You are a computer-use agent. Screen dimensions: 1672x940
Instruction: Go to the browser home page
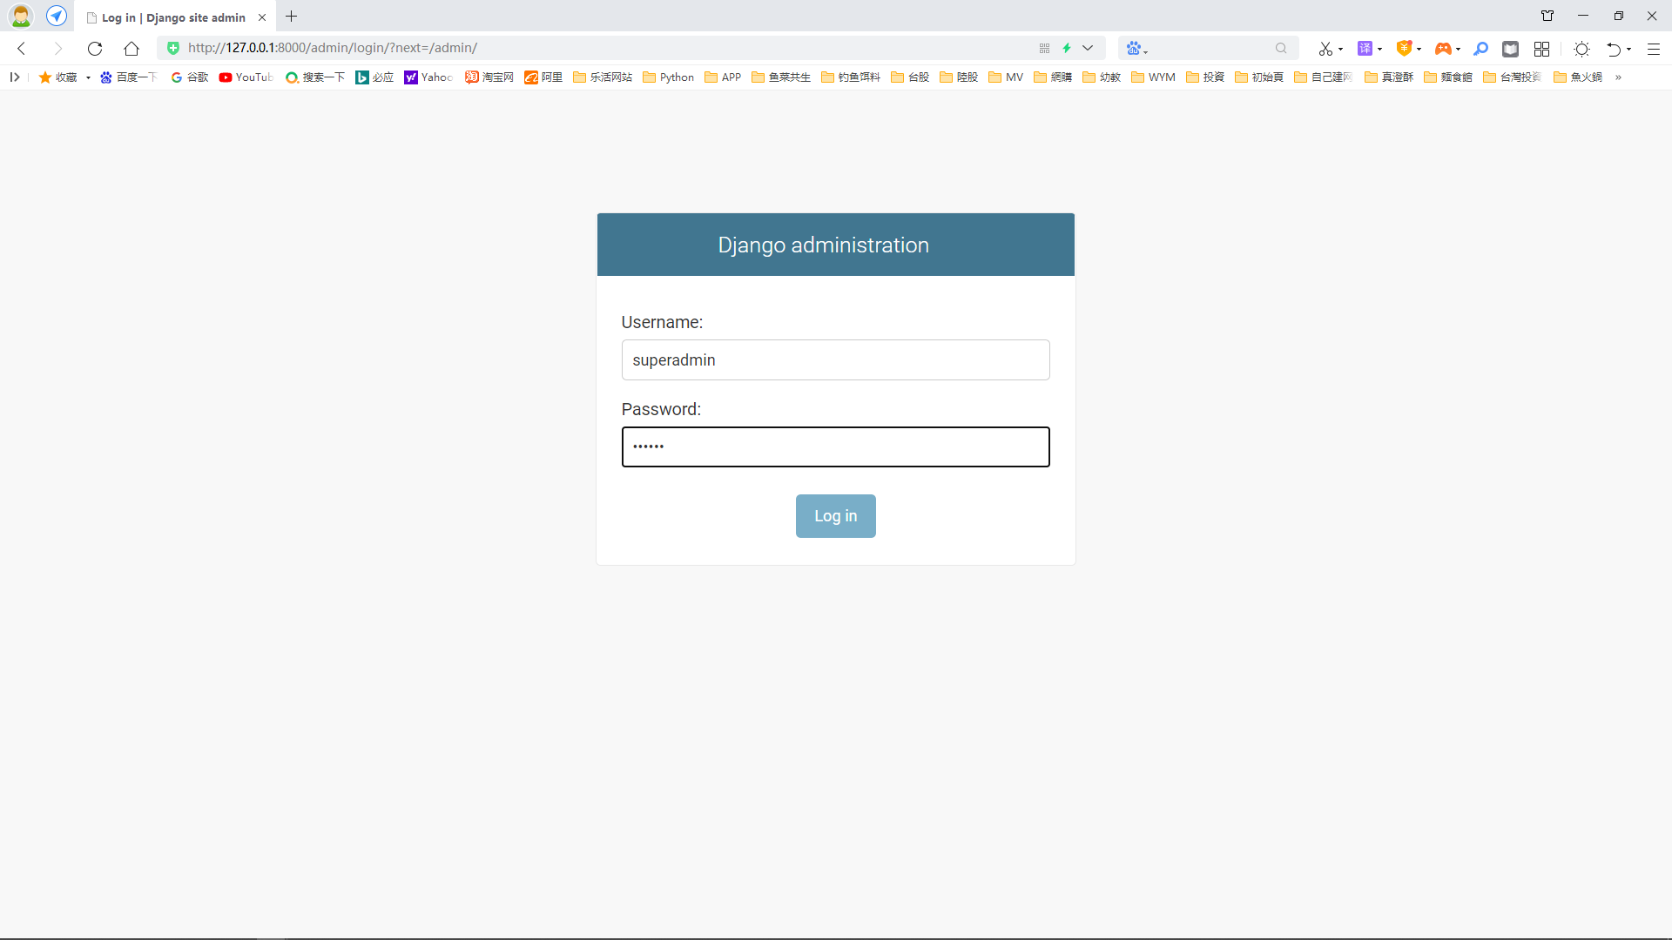coord(131,49)
